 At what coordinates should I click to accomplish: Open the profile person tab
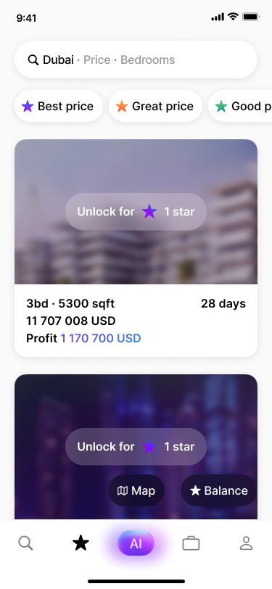tap(246, 543)
